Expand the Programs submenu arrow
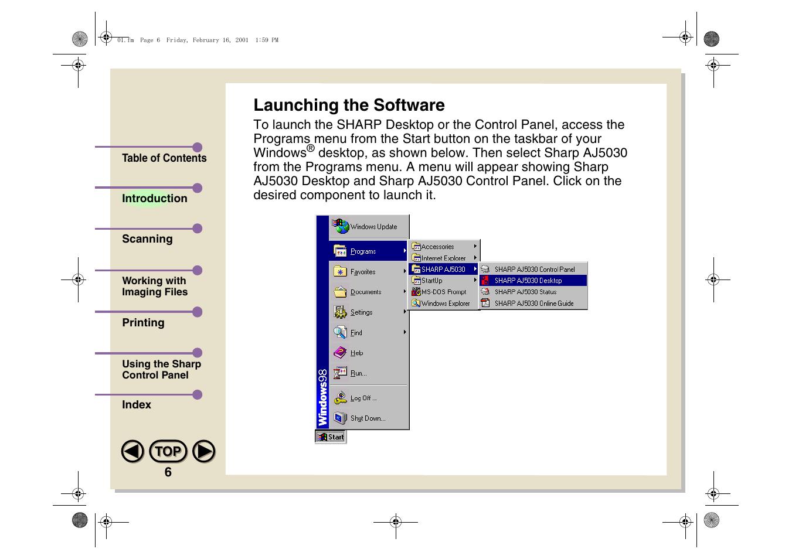 point(405,251)
